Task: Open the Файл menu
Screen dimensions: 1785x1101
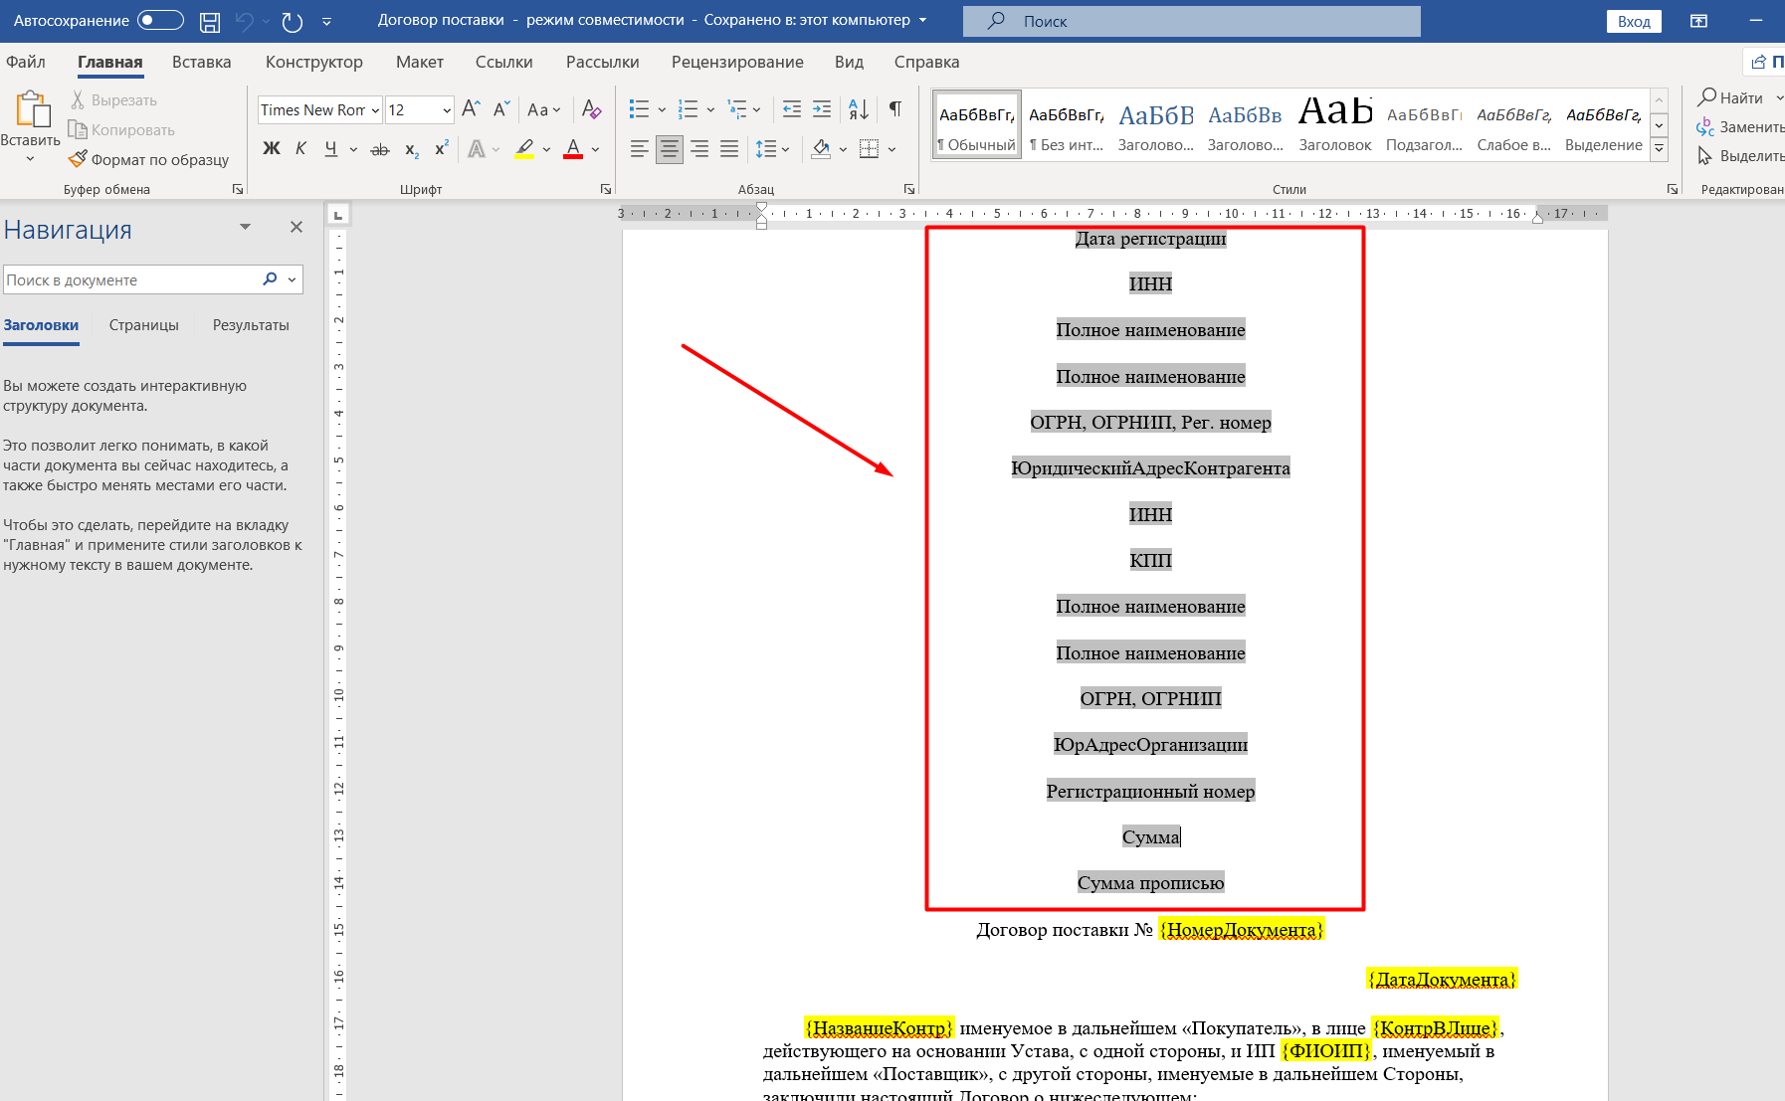Action: tap(26, 62)
